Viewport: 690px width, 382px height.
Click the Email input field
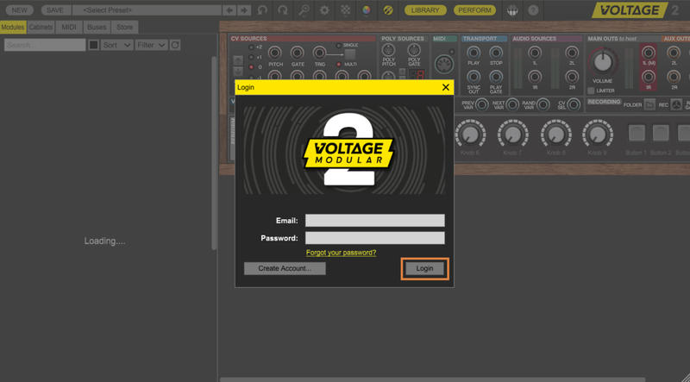pyautogui.click(x=375, y=221)
